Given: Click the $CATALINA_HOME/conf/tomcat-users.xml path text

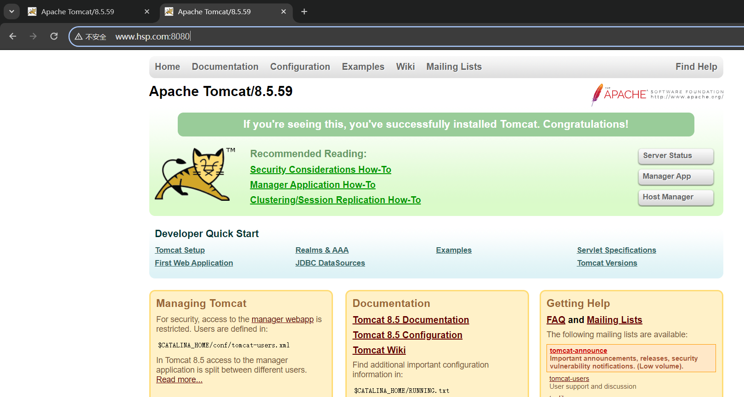Looking at the screenshot, I should (x=224, y=345).
